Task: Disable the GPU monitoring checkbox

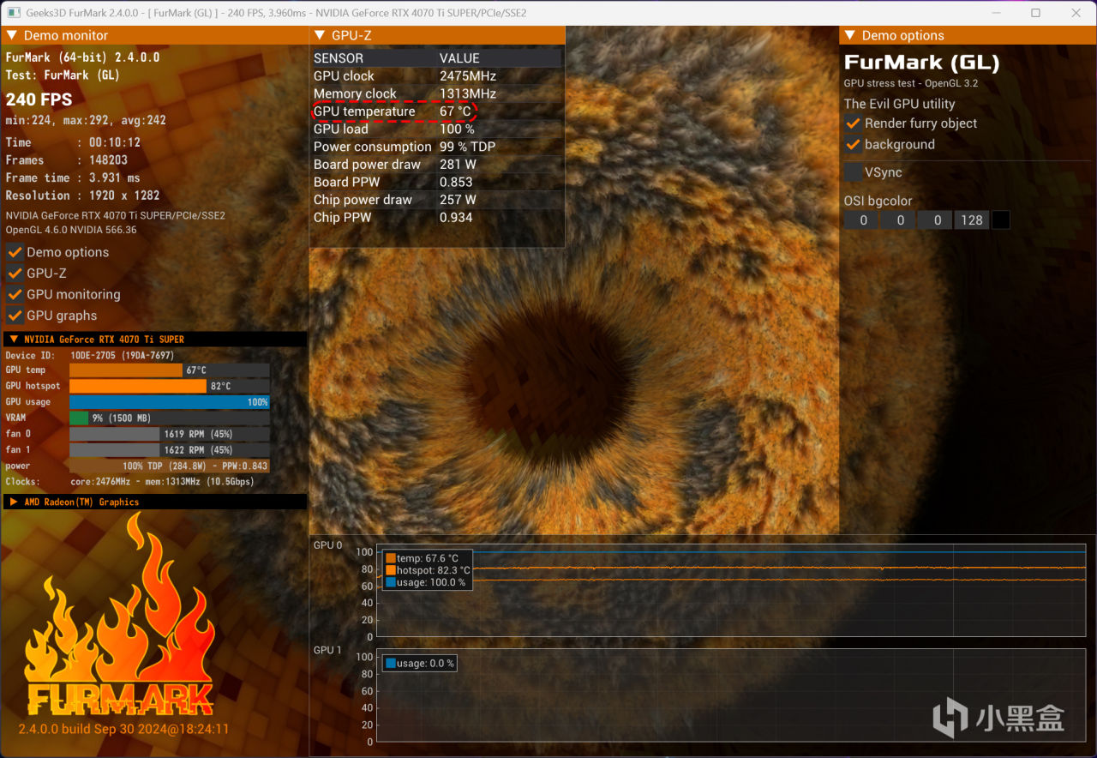Action: (15, 294)
